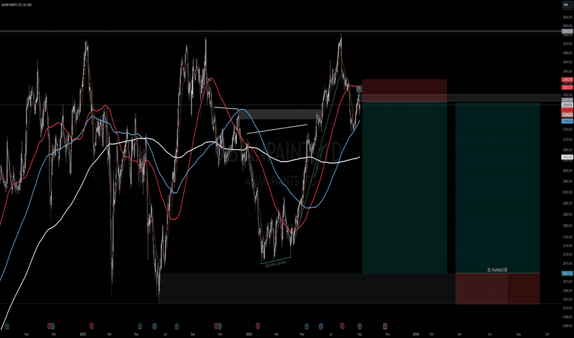Screen dimensions: 574x338
Task: Open the red earnings marker before Nov 2022
Action: [216, 326]
